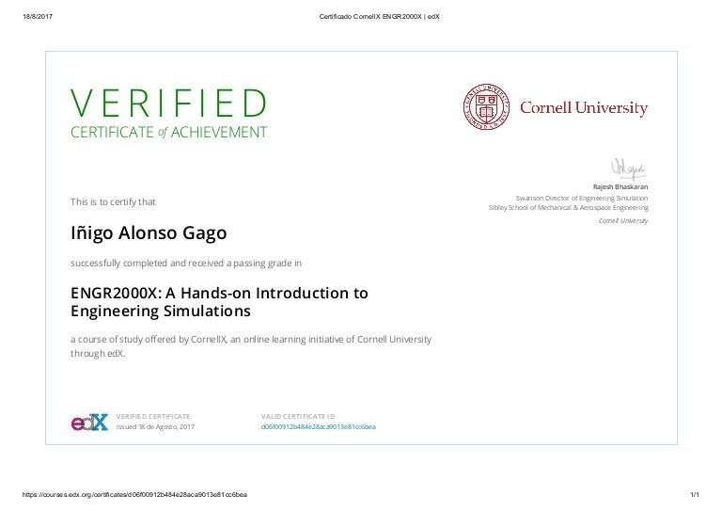This screenshot has height=512, width=722.
Task: Open the valid certificate ID link
Action: 318,426
